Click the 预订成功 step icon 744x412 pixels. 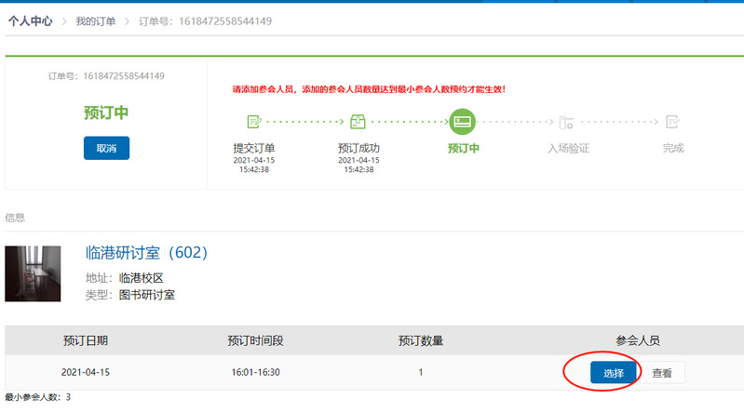358,122
